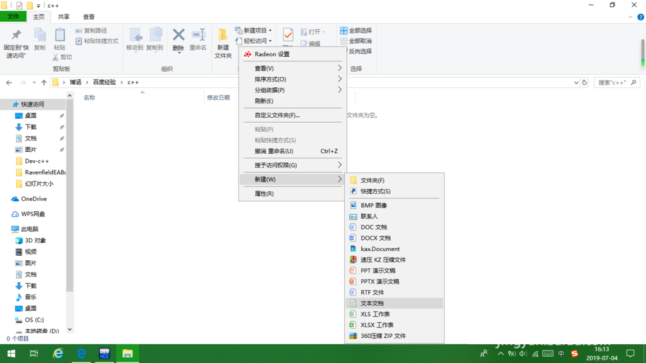Select 3D 对象 folder in the sidebar
The width and height of the screenshot is (646, 363).
click(35, 240)
